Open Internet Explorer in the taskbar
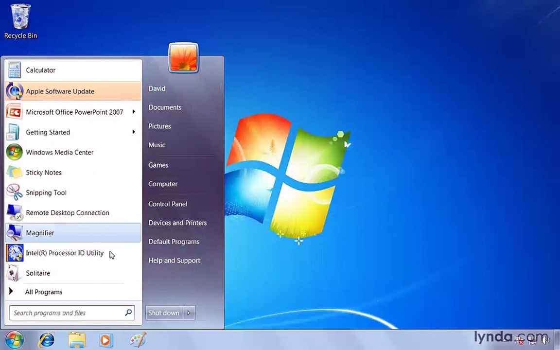Image resolution: width=560 pixels, height=350 pixels. [x=47, y=340]
